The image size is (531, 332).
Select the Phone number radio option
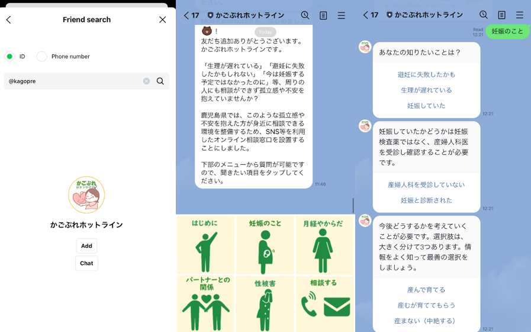click(41, 56)
